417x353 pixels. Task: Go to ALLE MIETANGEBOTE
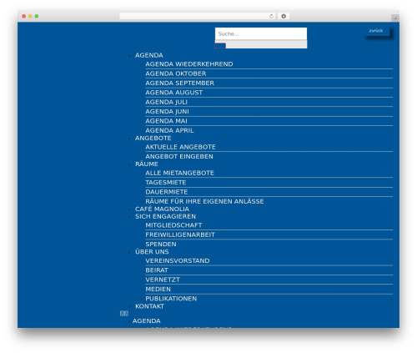coord(179,173)
